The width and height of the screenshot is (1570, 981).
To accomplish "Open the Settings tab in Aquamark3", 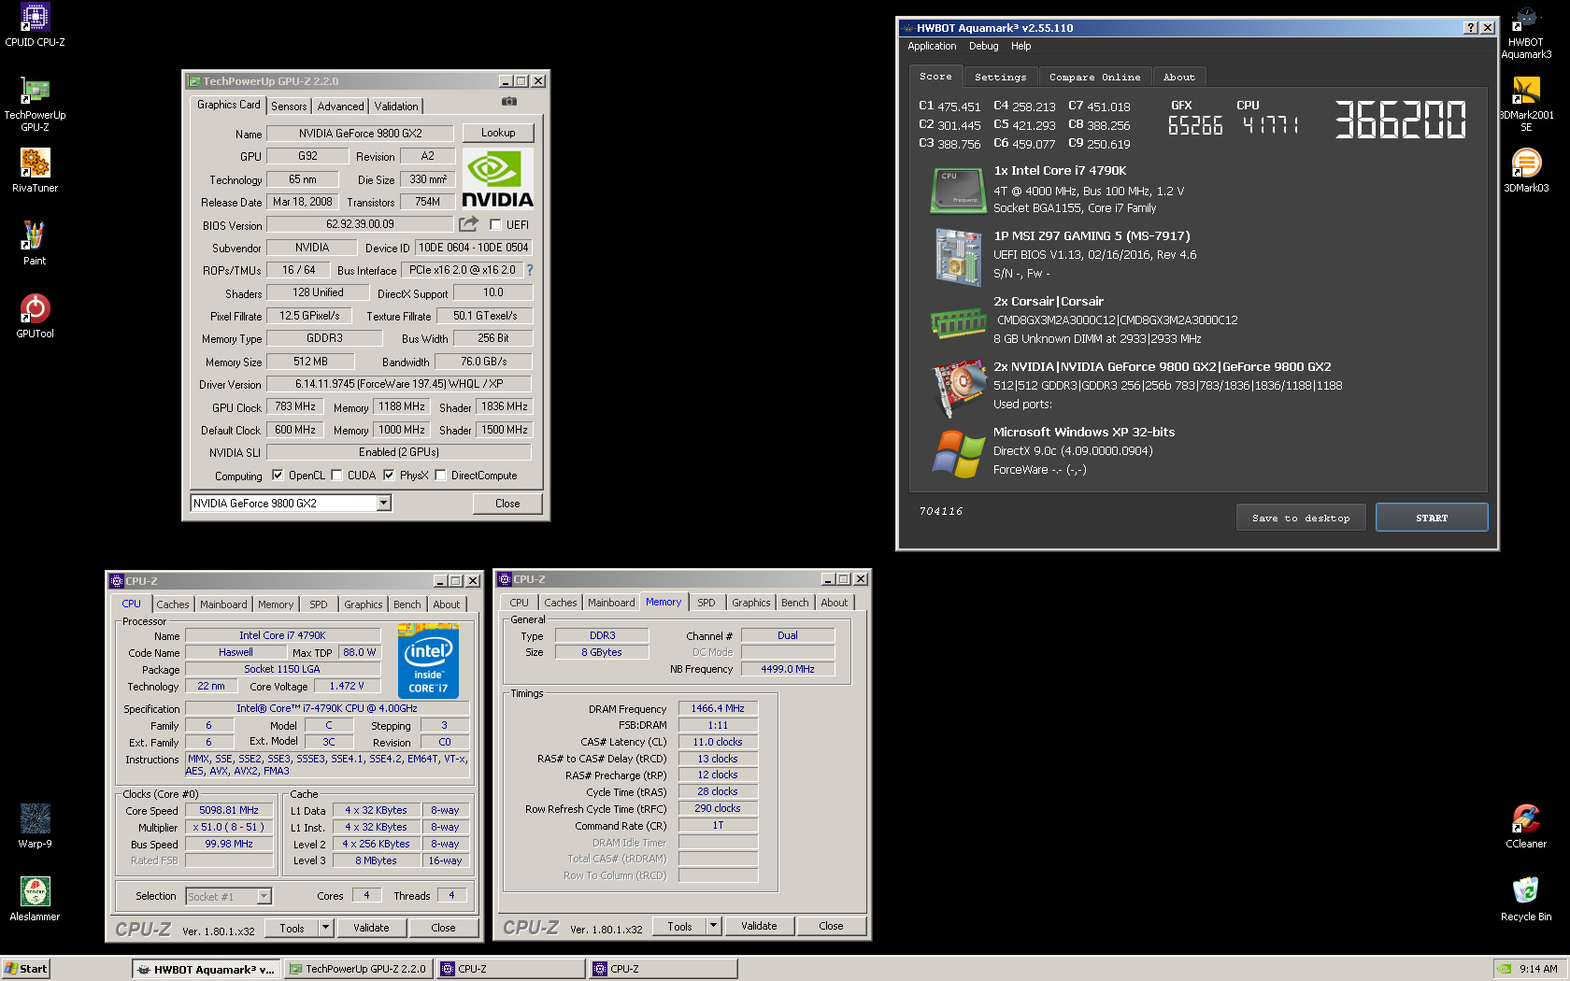I will 1000,77.
